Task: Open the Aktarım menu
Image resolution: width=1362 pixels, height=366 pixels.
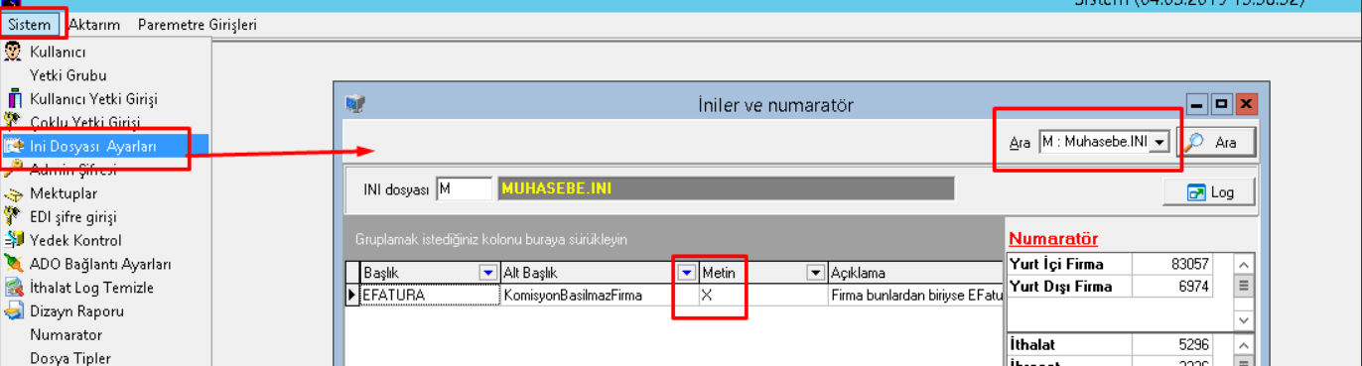Action: (x=94, y=25)
